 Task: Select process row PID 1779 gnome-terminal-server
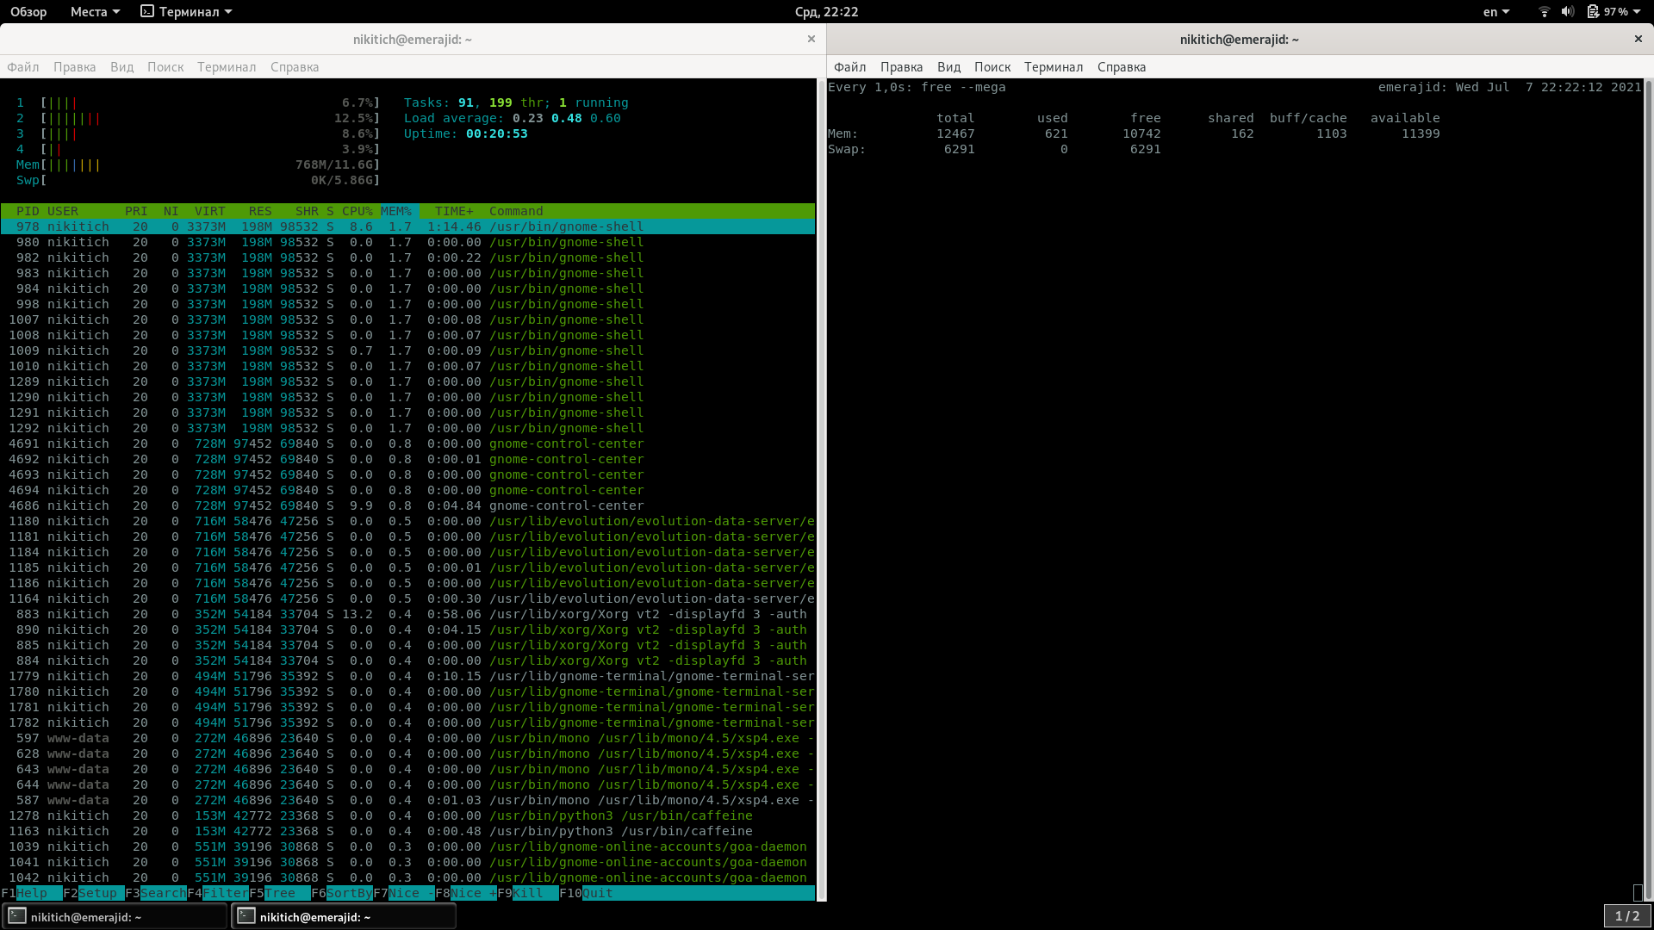click(x=407, y=676)
